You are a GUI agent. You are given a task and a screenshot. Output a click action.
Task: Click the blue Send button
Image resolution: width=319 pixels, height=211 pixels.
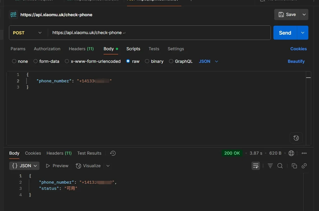pos(285,33)
